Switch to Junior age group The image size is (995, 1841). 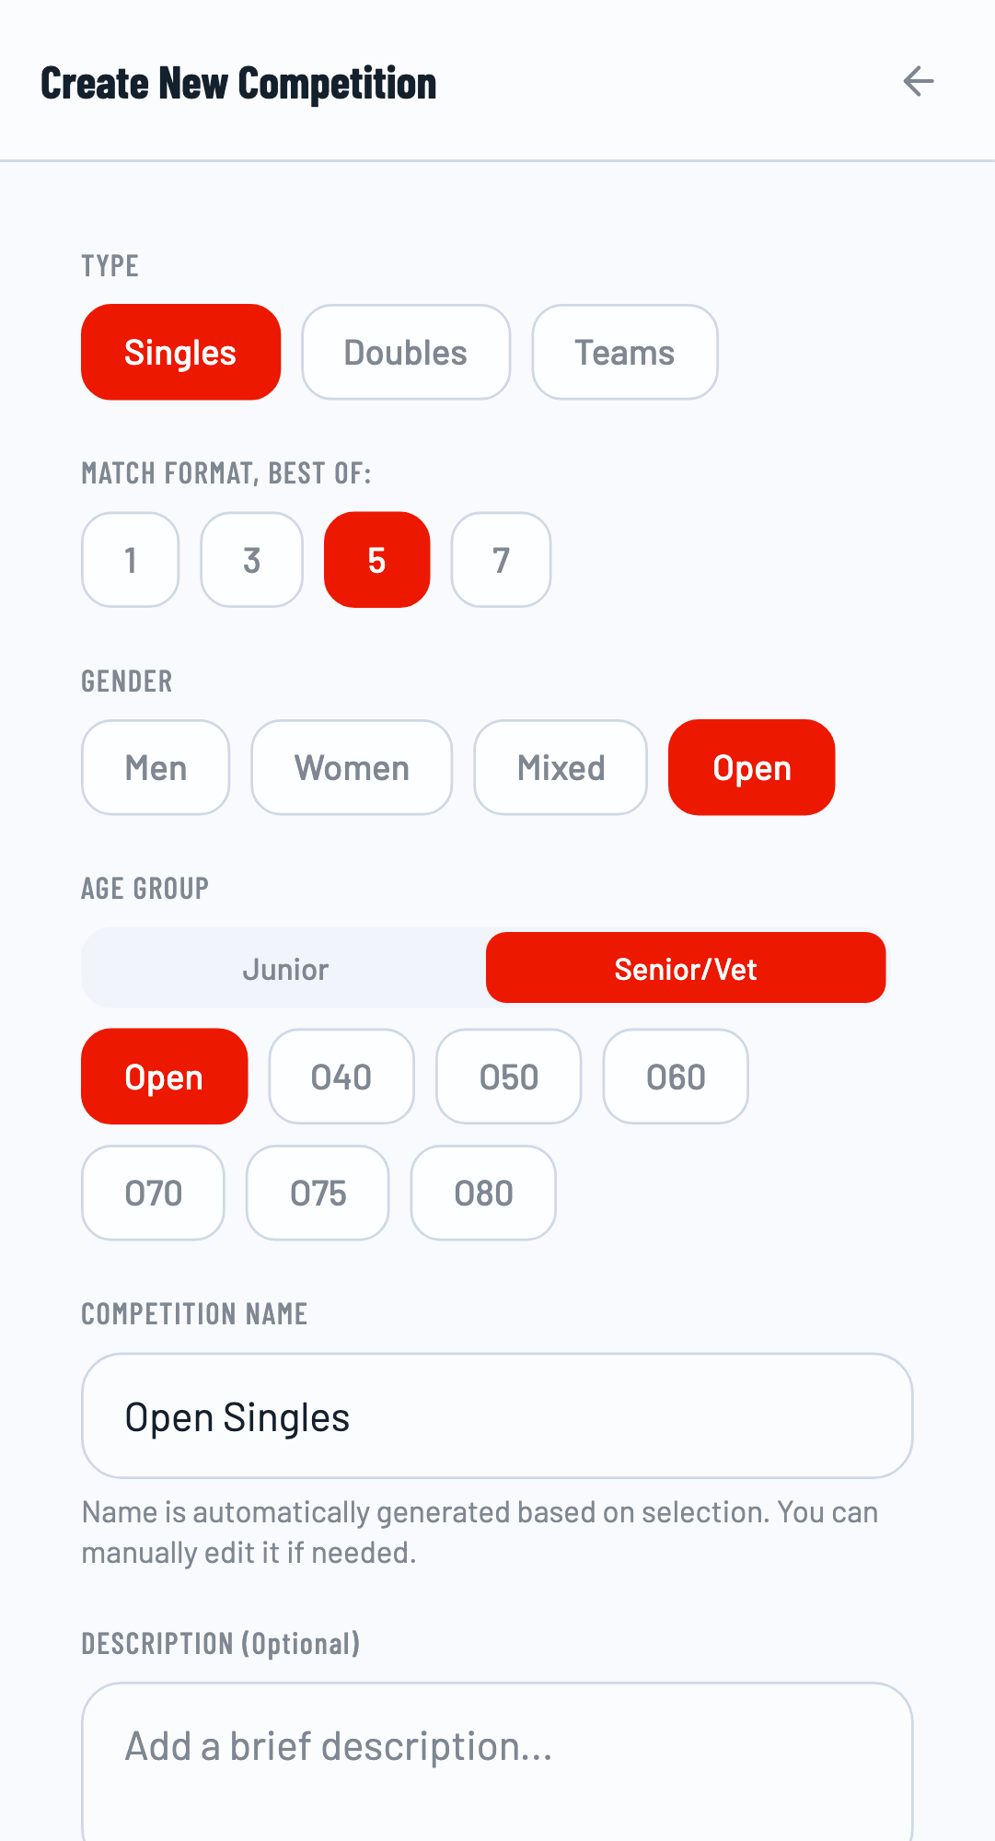286,968
